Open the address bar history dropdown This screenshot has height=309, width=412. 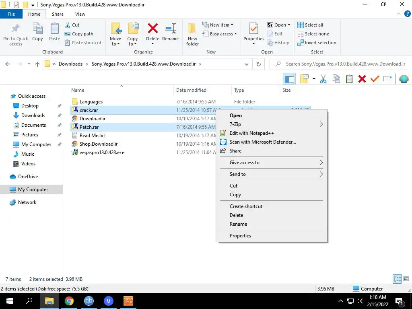(x=247, y=64)
